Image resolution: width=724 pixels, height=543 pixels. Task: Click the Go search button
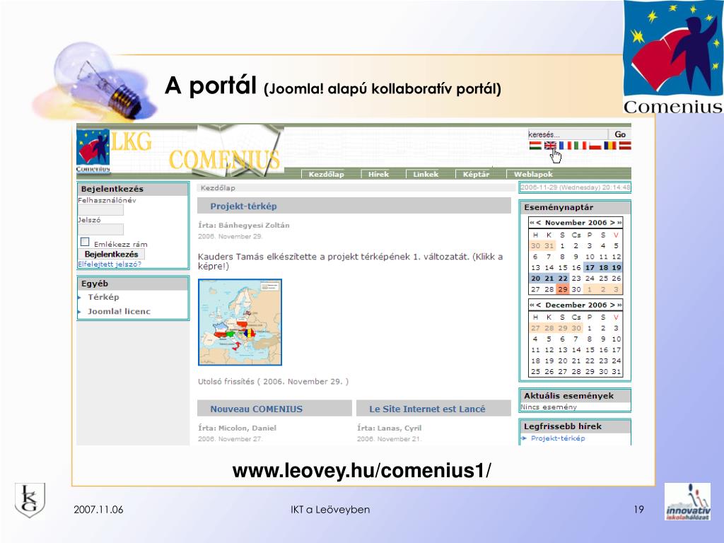[x=619, y=134]
